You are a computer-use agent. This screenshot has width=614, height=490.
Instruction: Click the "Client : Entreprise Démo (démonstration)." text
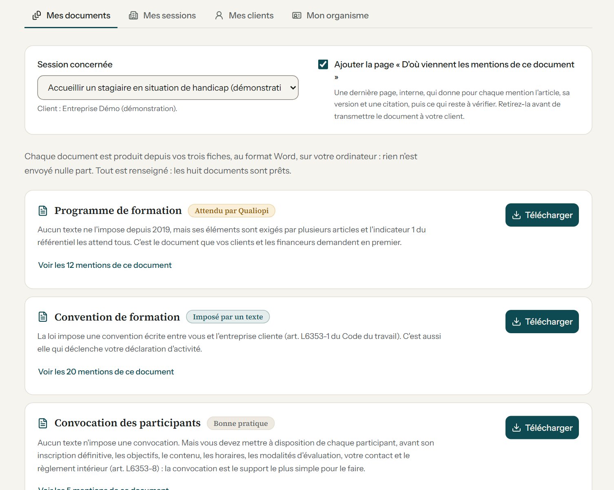point(107,109)
